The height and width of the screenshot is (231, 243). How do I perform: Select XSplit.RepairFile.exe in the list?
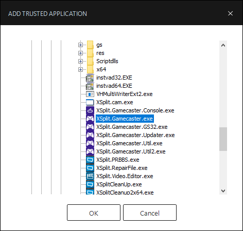pyautogui.click(x=122, y=168)
